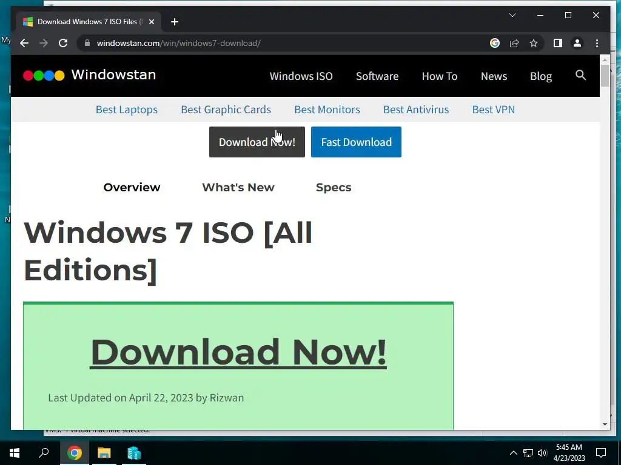Open the Windowstan site search
This screenshot has height=465, width=621.
tap(580, 75)
